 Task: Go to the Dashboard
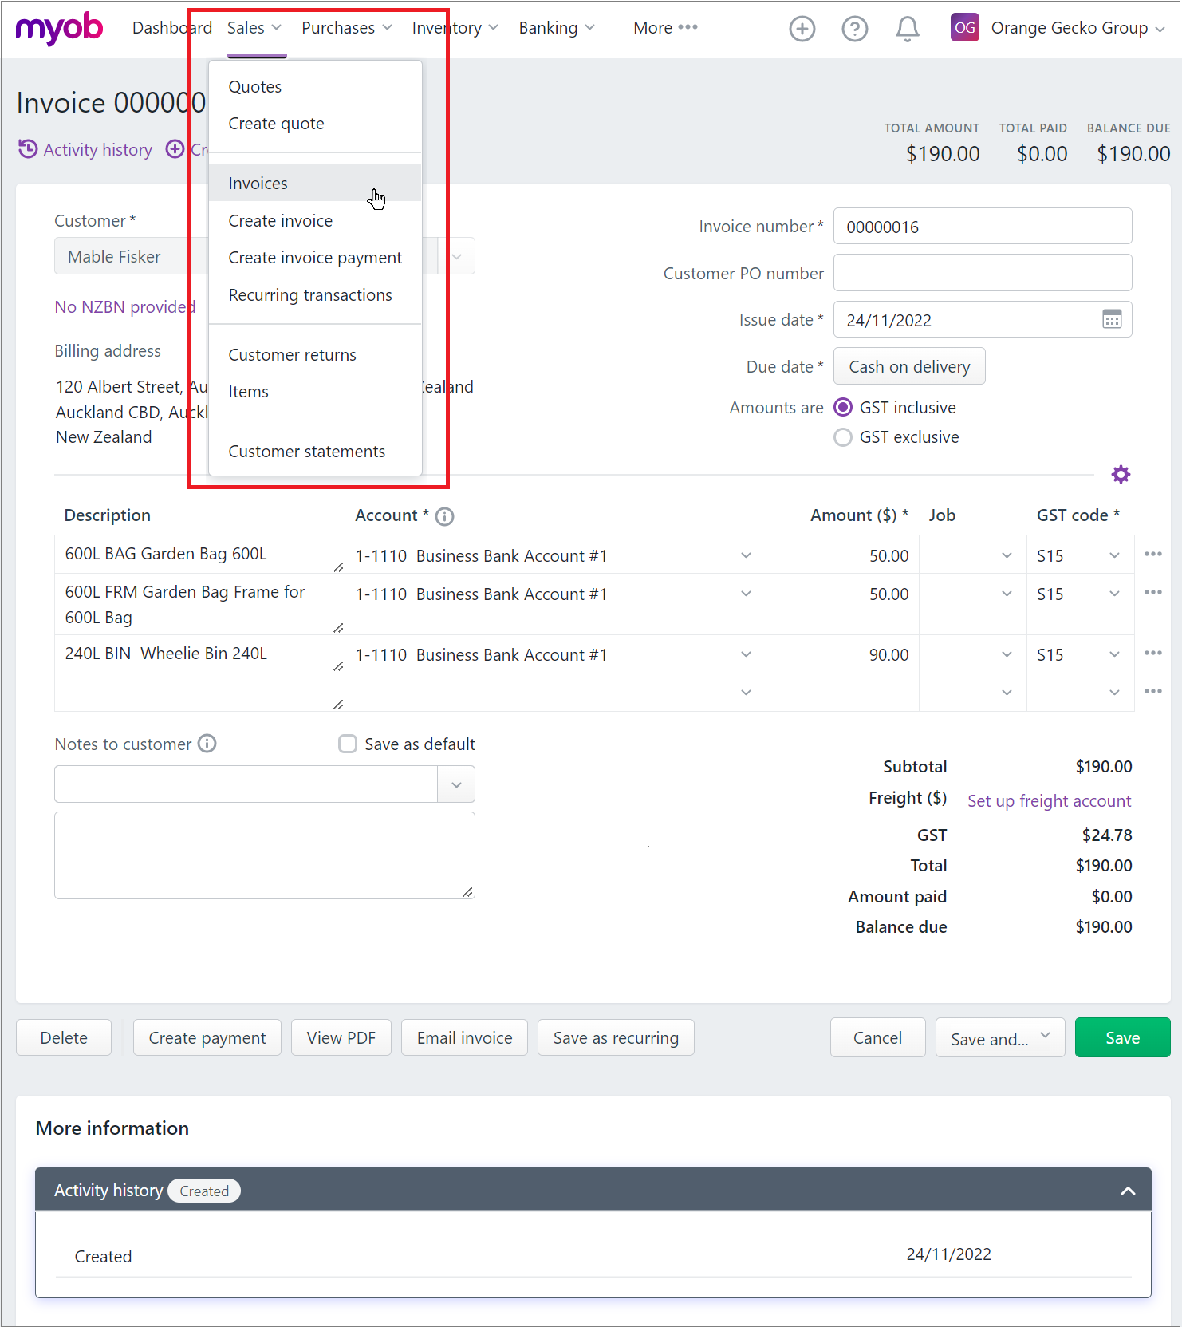tap(171, 28)
